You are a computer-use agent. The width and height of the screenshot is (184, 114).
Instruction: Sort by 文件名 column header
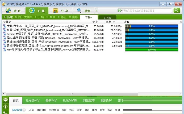[x=7, y=22]
